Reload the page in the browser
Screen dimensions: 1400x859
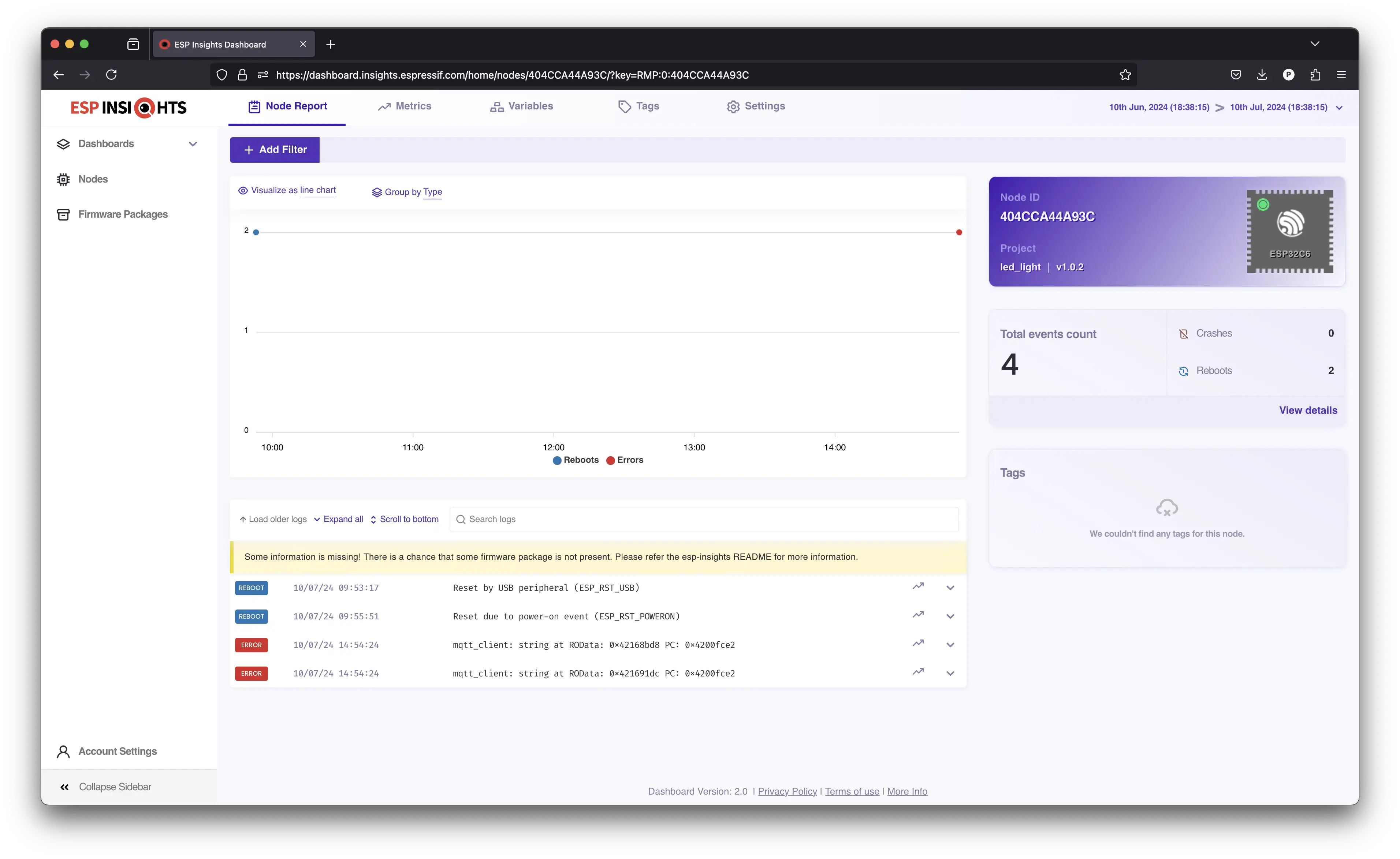(111, 75)
